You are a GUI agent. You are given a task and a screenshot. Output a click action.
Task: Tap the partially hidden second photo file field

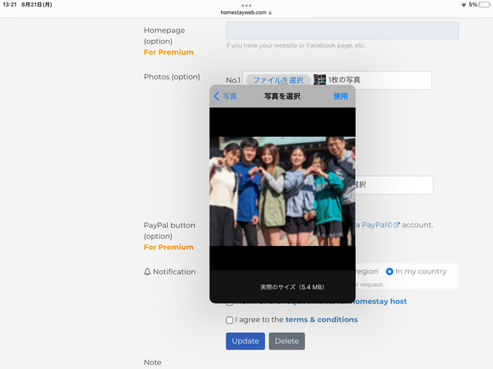pyautogui.click(x=394, y=184)
